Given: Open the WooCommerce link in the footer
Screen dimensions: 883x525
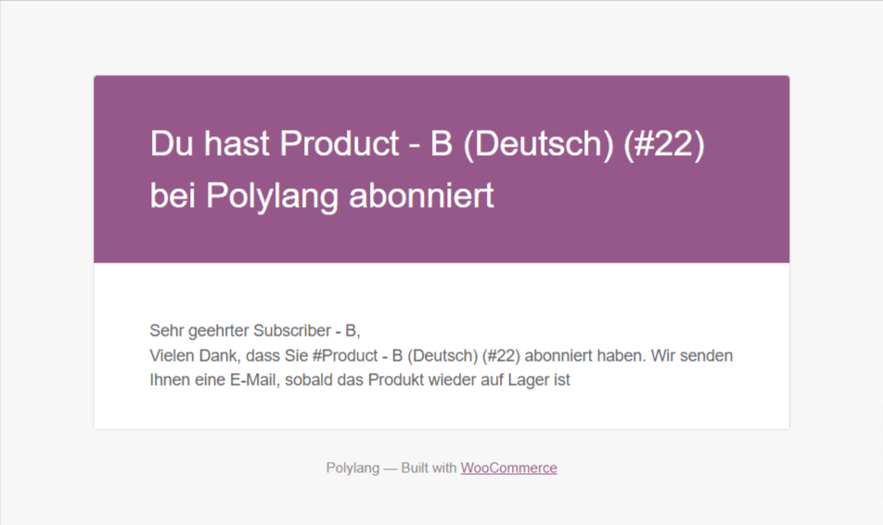Looking at the screenshot, I should click(x=508, y=468).
